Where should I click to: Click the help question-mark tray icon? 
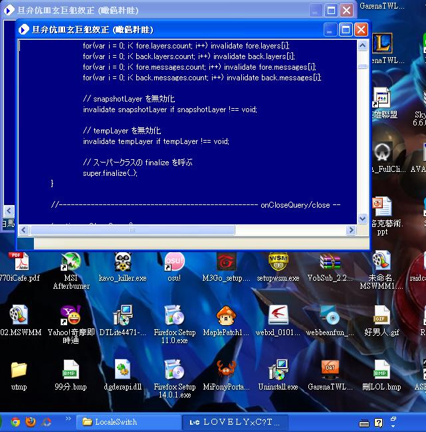[379, 423]
